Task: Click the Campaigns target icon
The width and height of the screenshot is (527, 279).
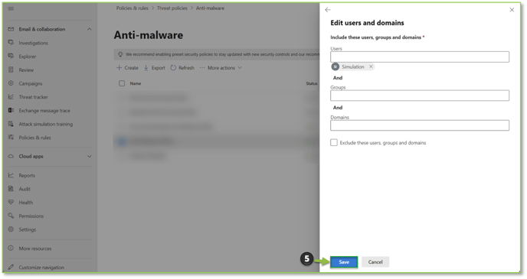Action: coord(11,83)
